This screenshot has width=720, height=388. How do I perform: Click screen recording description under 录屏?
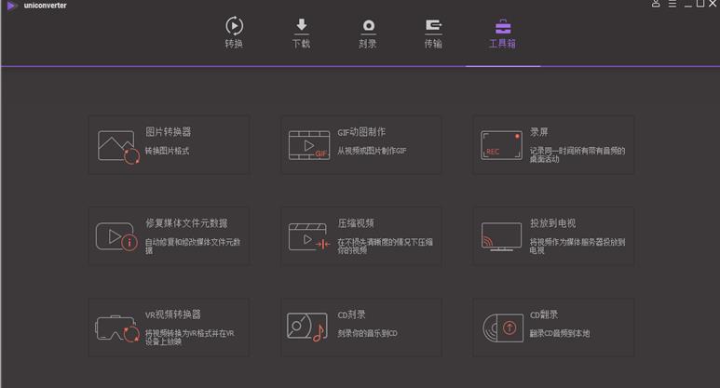[x=577, y=155]
